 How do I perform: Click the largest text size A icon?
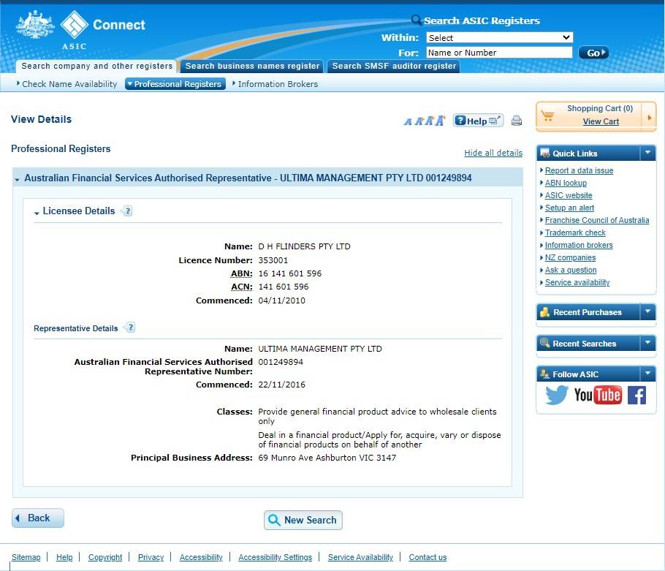click(440, 121)
